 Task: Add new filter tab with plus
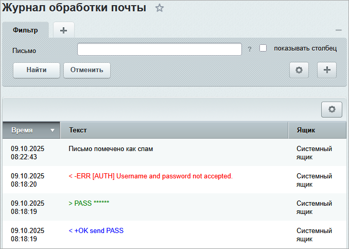pyautogui.click(x=64, y=30)
